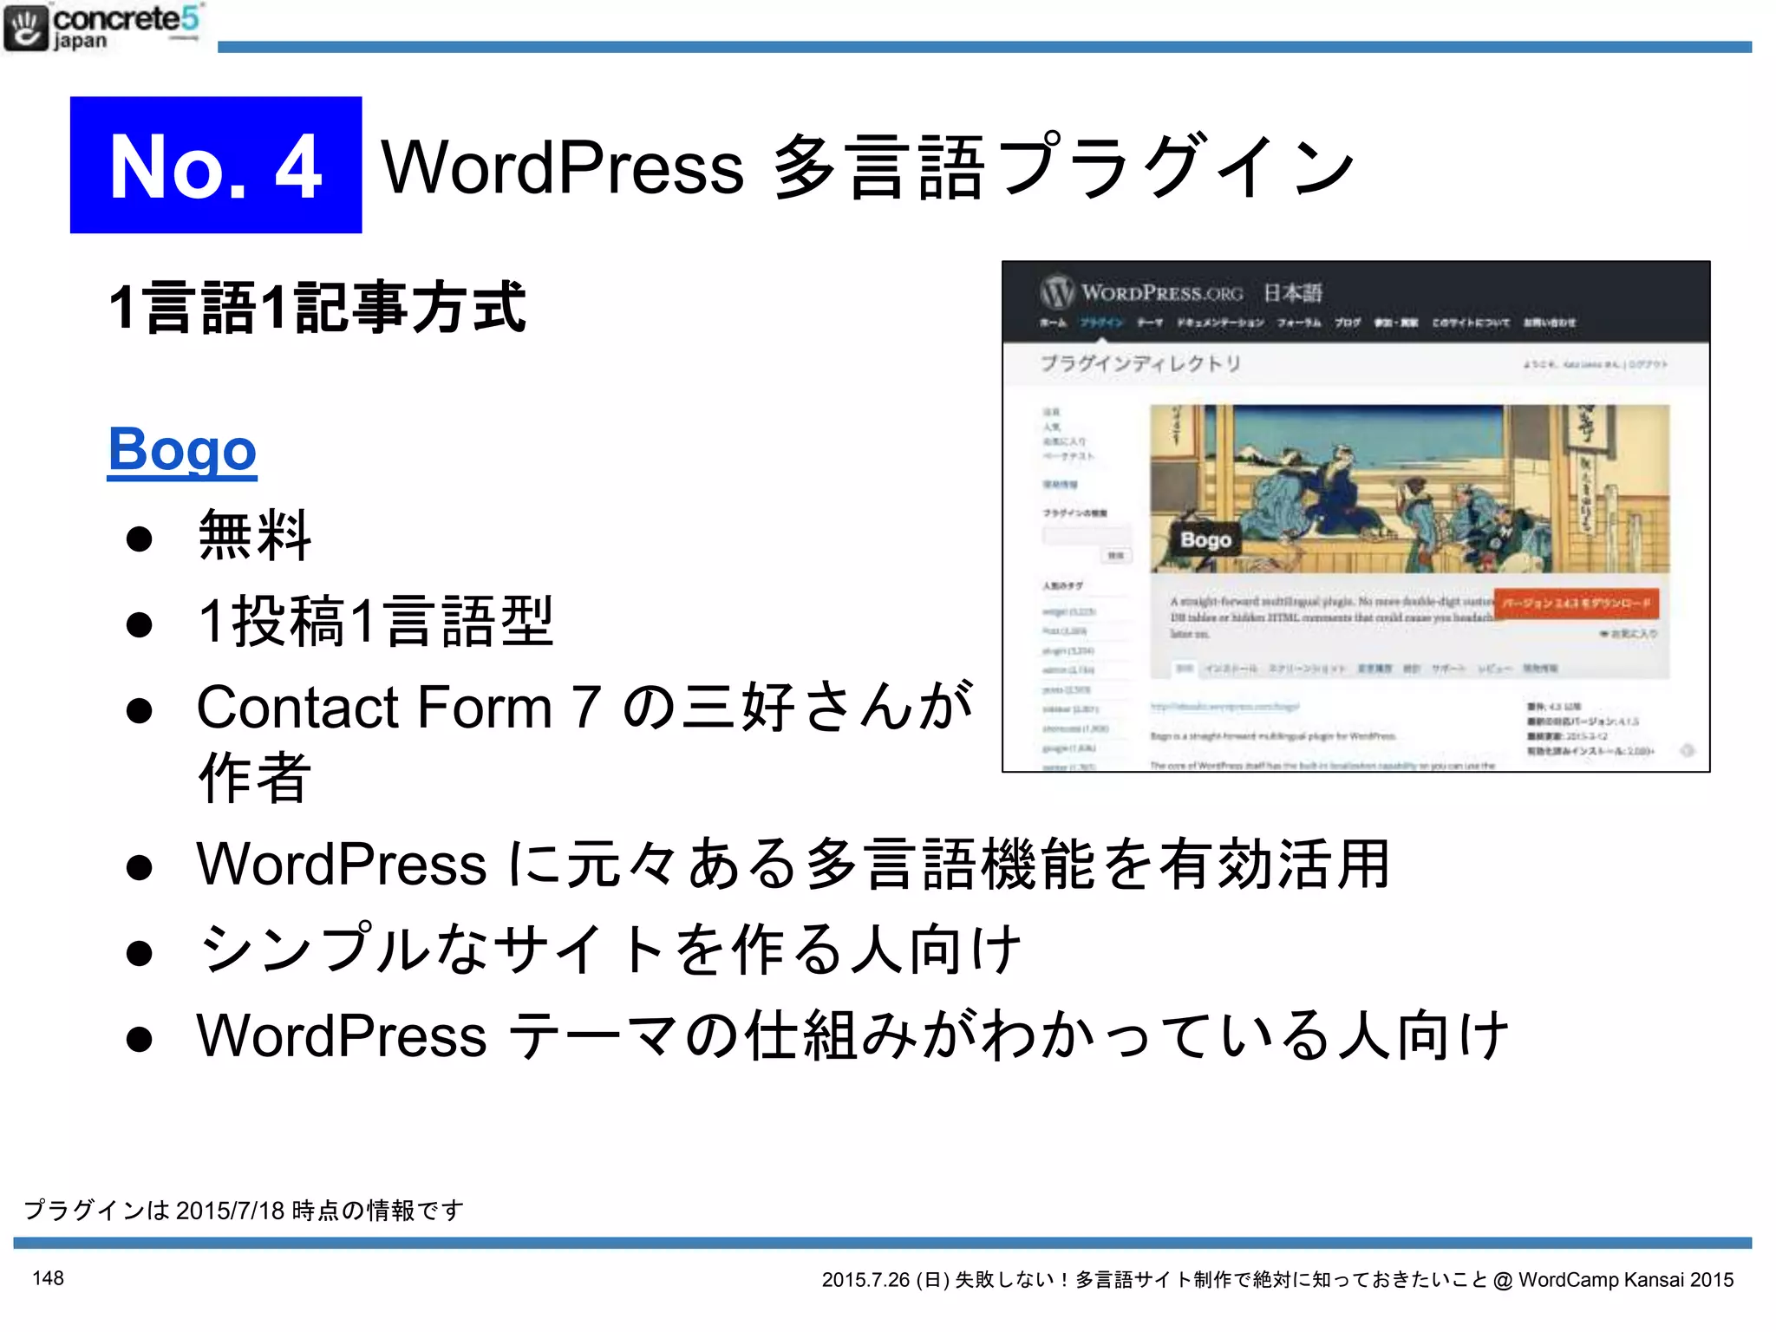Click the blue No. 4 badge
The width and height of the screenshot is (1776, 1332).
click(216, 165)
